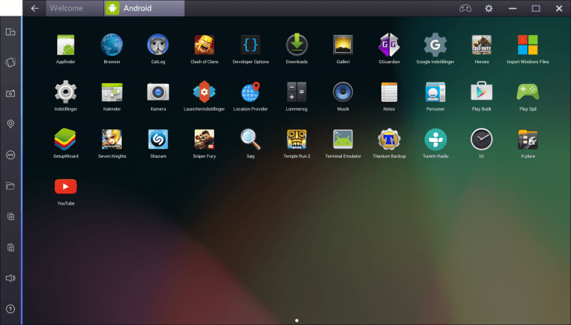Open the CatLog app
Image resolution: width=571 pixels, height=325 pixels.
tap(158, 45)
